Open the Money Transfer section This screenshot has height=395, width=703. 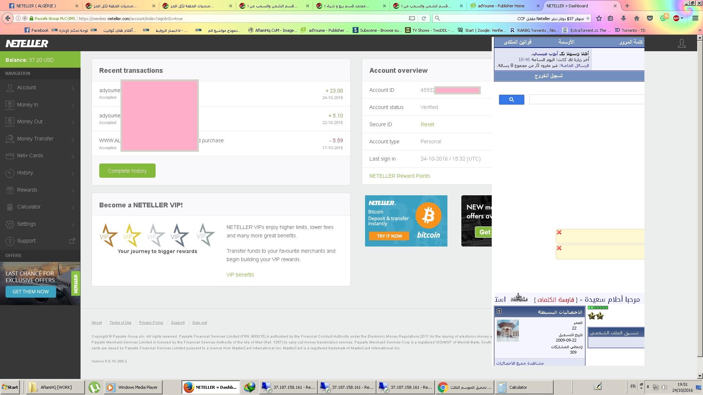click(40, 139)
